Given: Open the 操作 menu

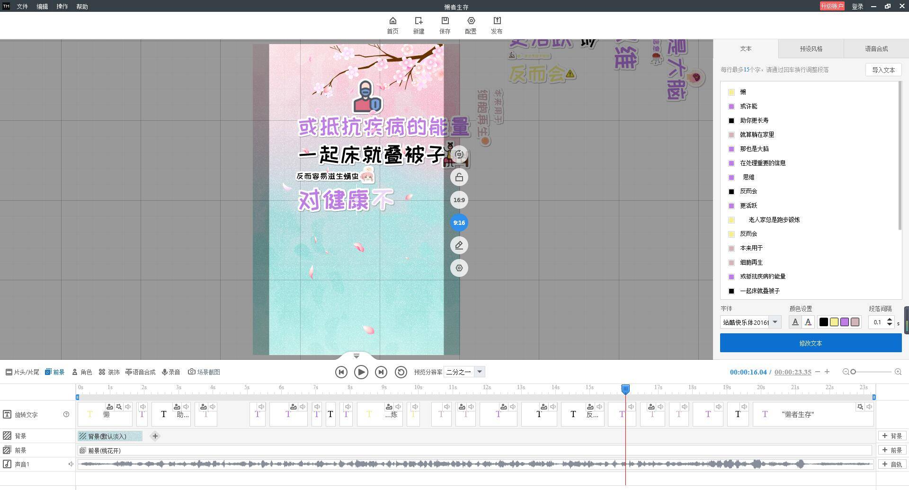Looking at the screenshot, I should 62,7.
